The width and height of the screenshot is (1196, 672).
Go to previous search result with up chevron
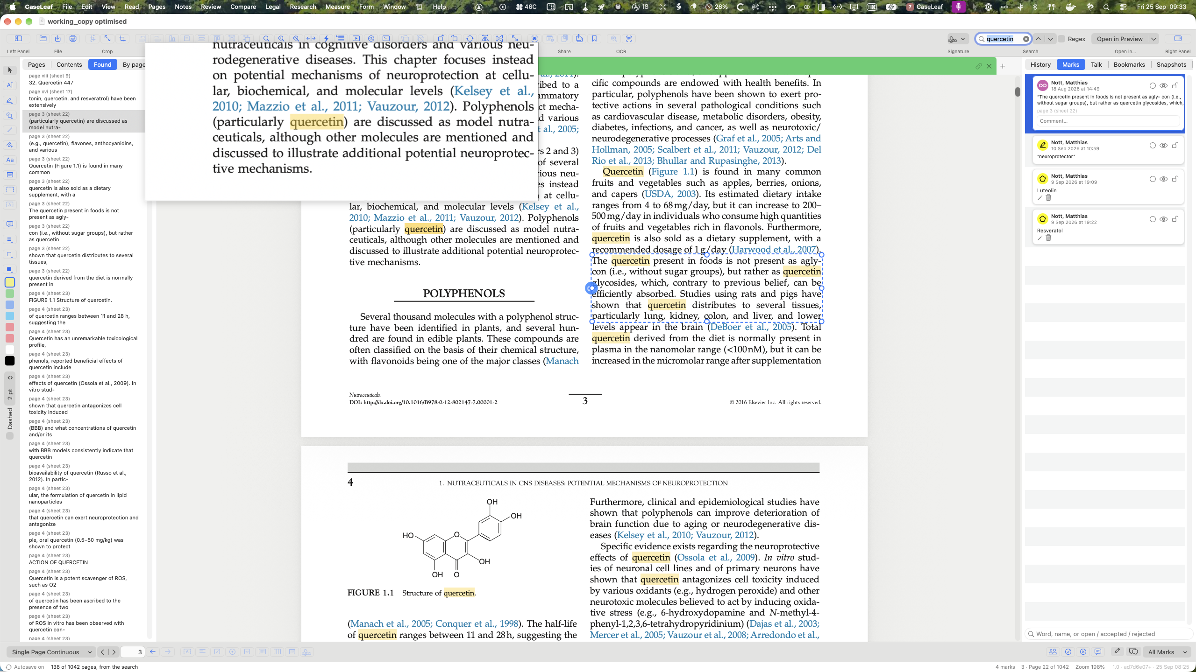tap(1038, 39)
